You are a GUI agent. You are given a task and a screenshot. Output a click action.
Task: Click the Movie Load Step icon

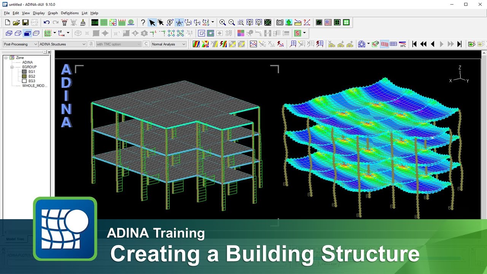472,44
